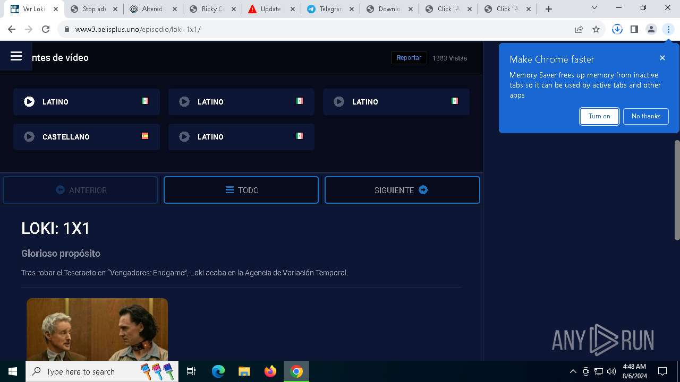Go back in Chrome
This screenshot has height=382, width=680.
(12, 29)
